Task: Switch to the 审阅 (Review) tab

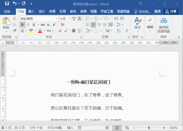Action: [x=83, y=11]
